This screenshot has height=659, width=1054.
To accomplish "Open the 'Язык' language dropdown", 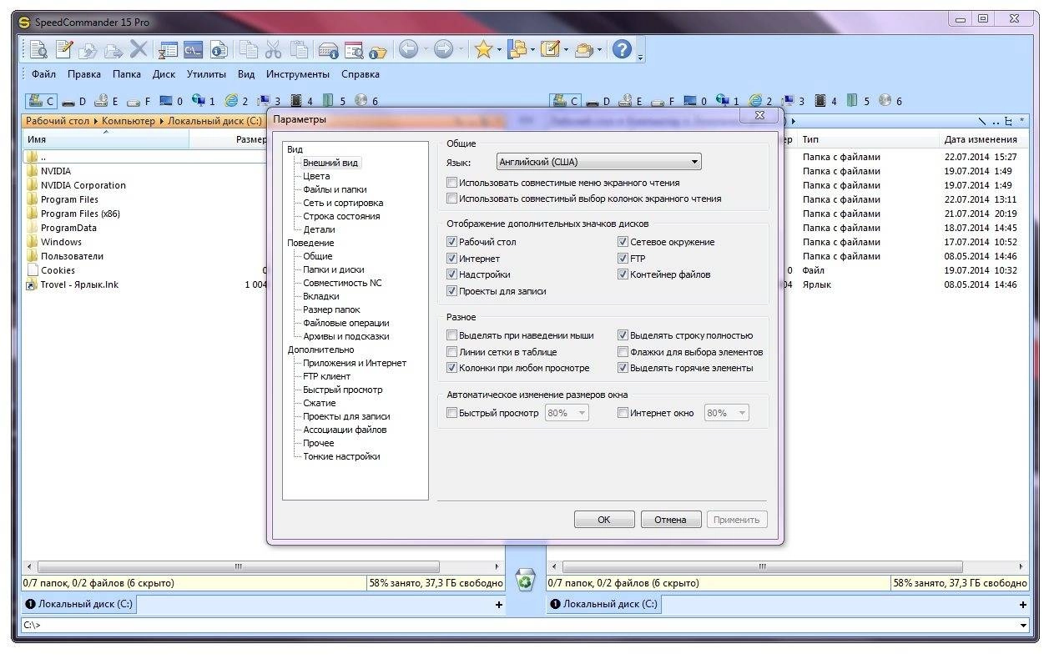I will pos(598,163).
